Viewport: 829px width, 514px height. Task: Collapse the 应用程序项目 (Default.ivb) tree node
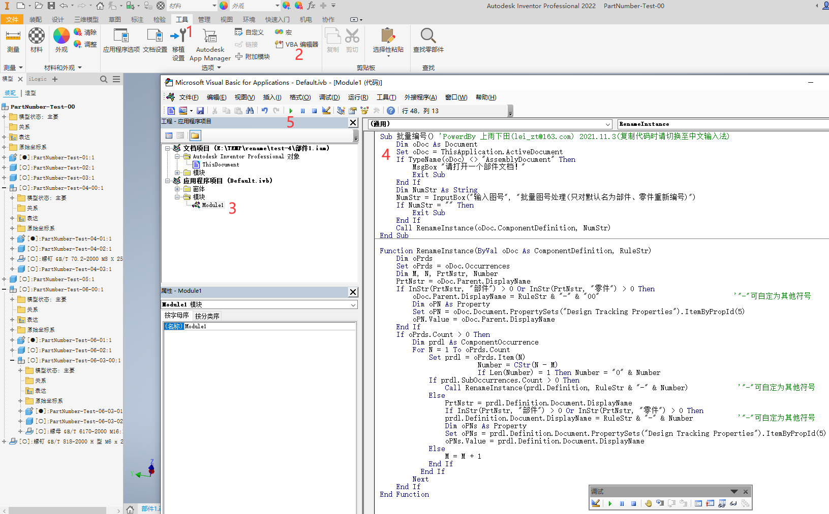click(x=168, y=181)
